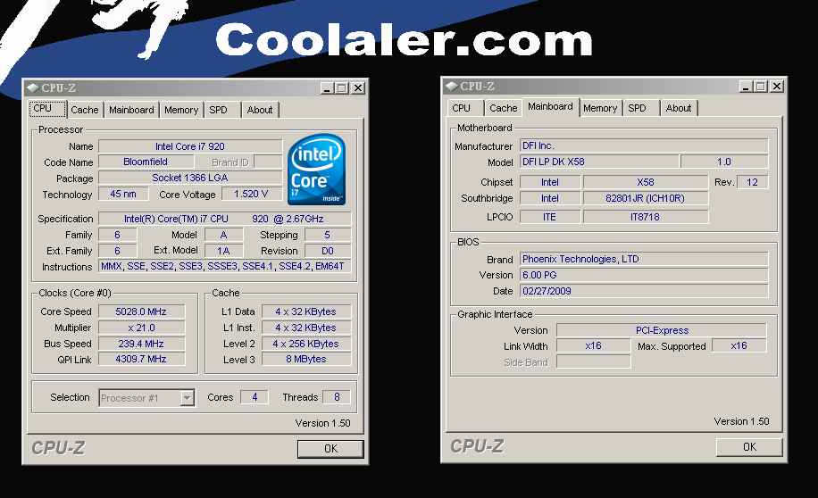
Task: Click the BIOS Version '6.00 PG'
Action: [x=644, y=275]
